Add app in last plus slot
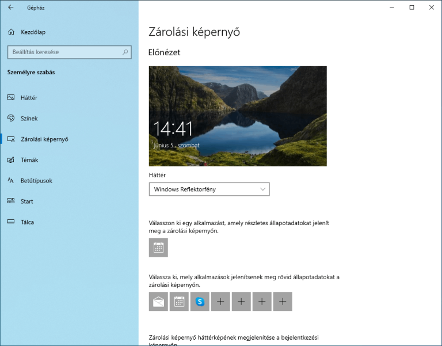The image size is (442, 346). coord(283,302)
